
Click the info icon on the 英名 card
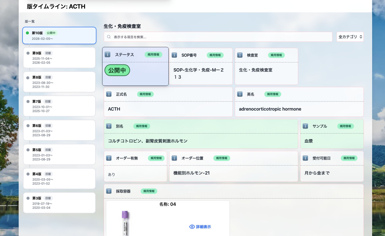240,94
